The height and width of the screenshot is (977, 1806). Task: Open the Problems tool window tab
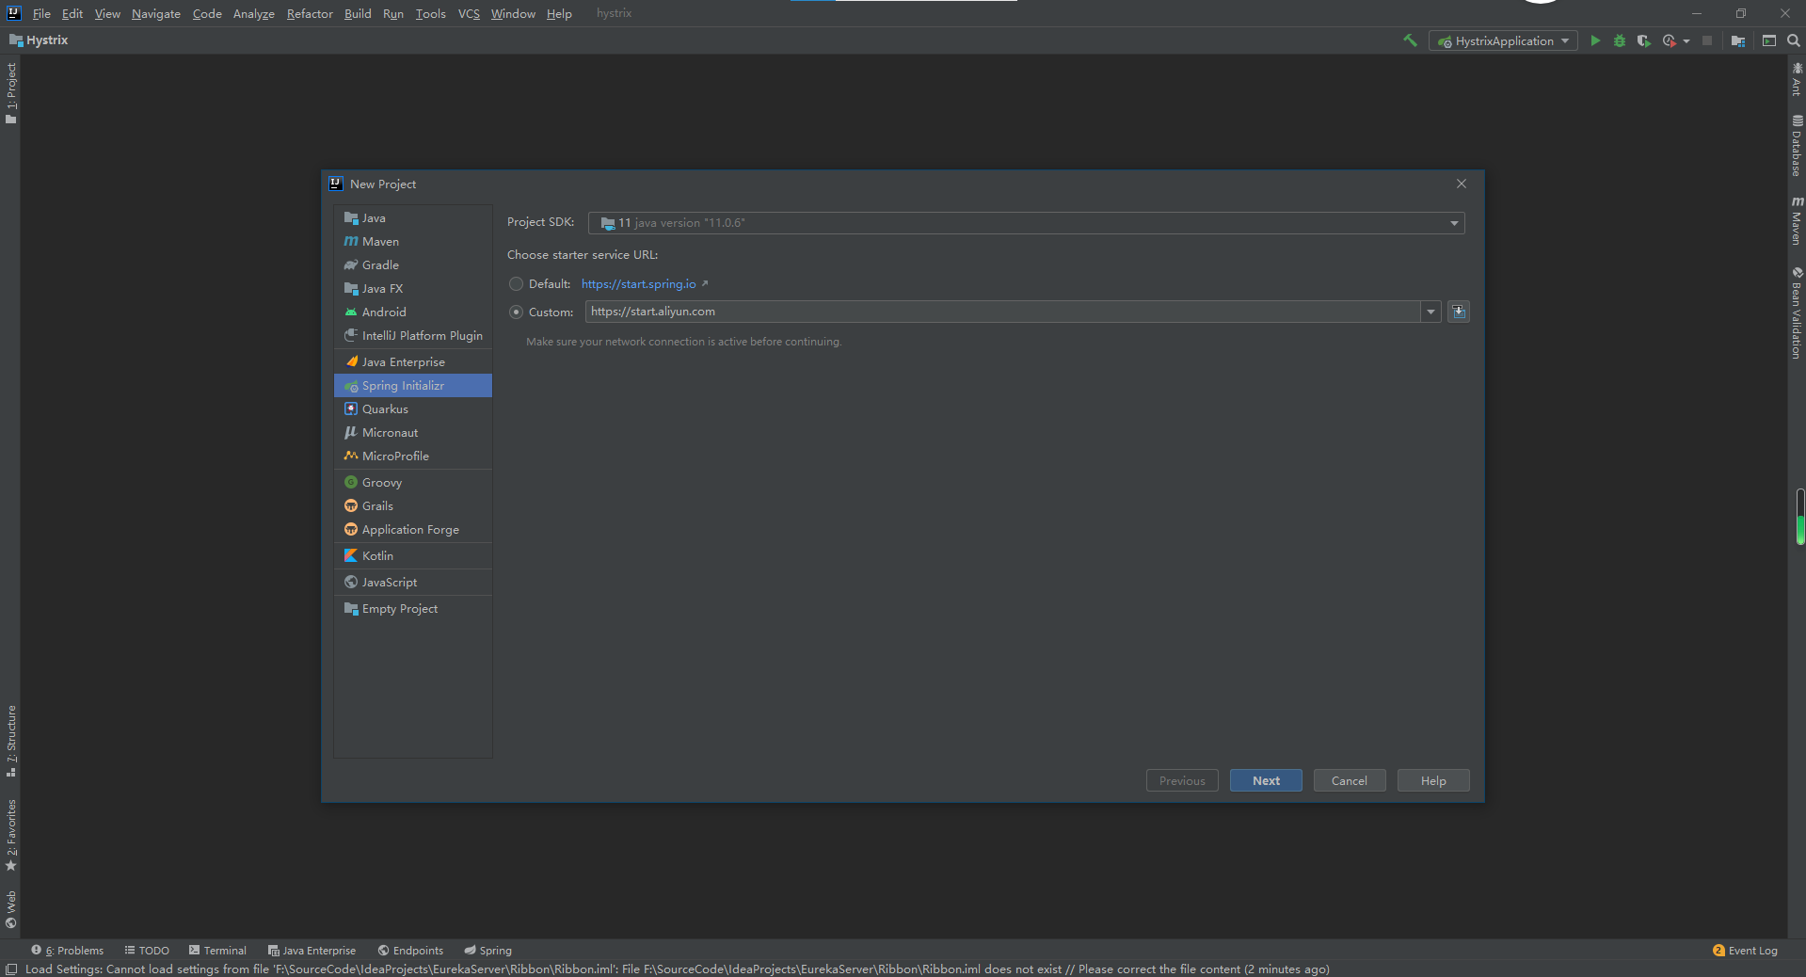pyautogui.click(x=68, y=951)
